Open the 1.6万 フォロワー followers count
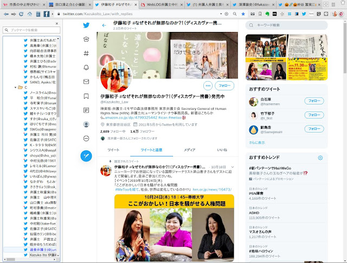Image resolution: width=347 pixels, height=263 pixels. point(142,131)
